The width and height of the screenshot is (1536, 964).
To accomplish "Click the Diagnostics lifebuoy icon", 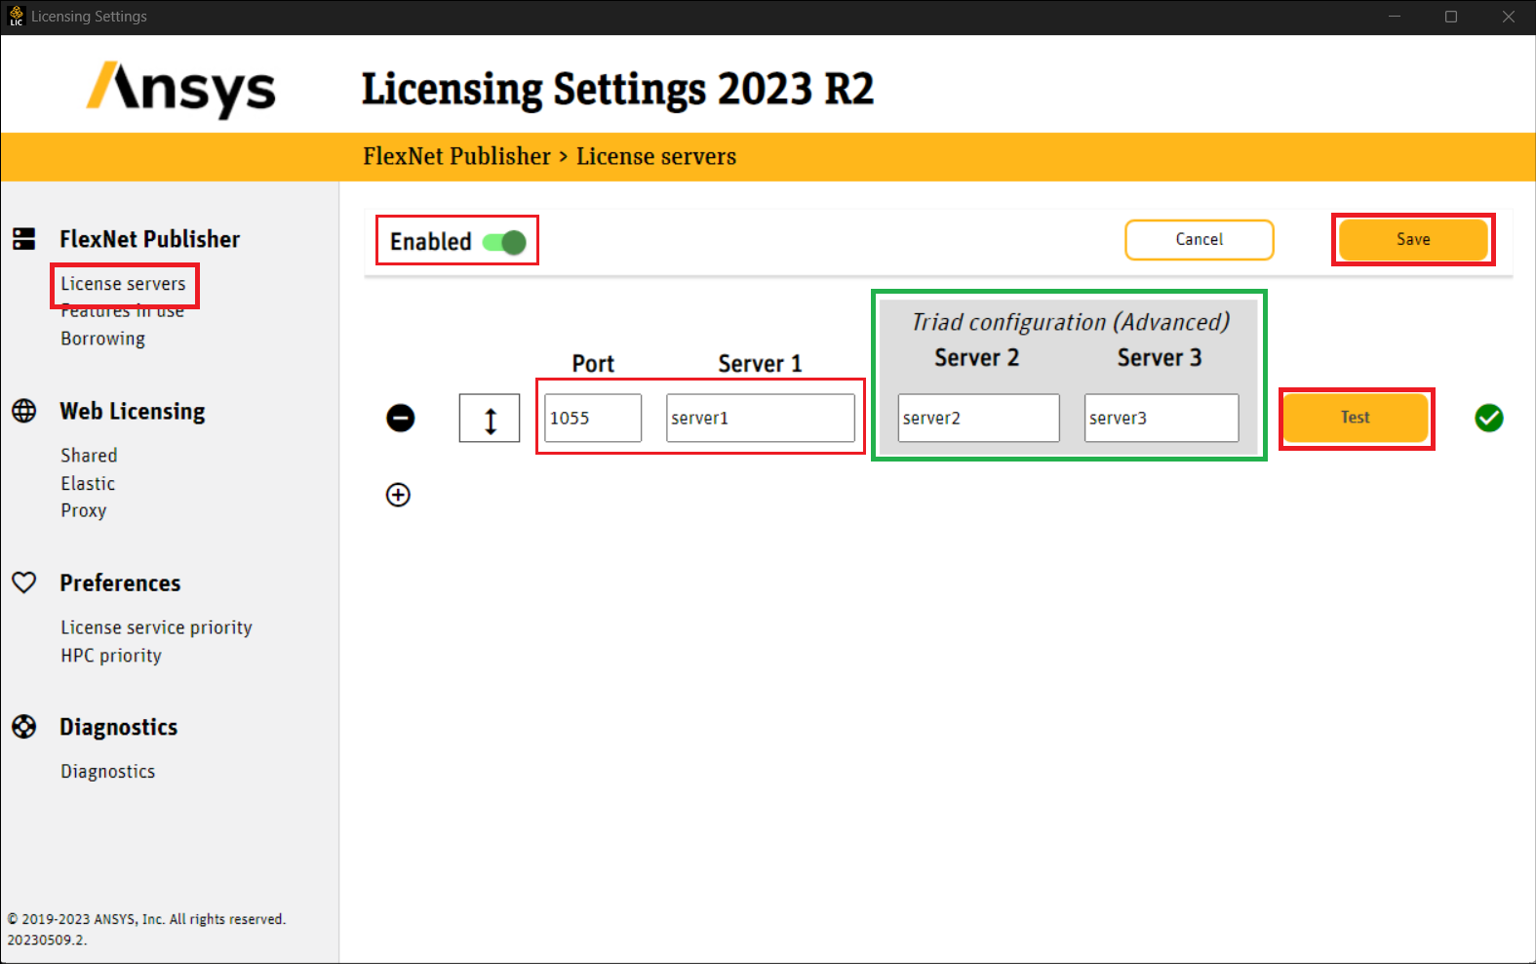I will (x=24, y=727).
